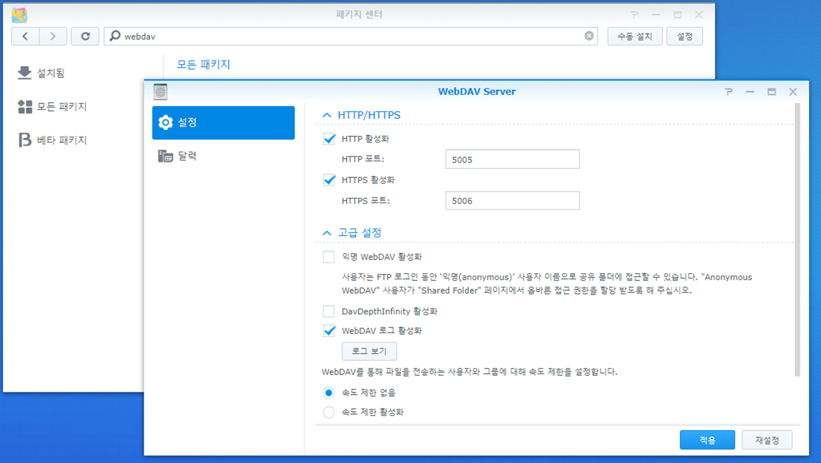The width and height of the screenshot is (821, 463).
Task: Minimize the WebDAV Server window
Action: coord(750,92)
